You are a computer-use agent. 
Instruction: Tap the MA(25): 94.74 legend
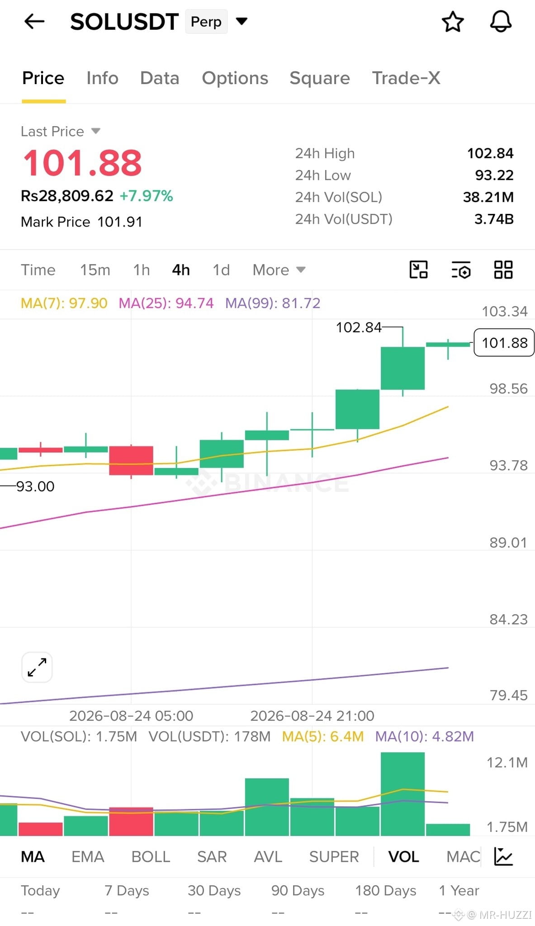[x=166, y=303]
